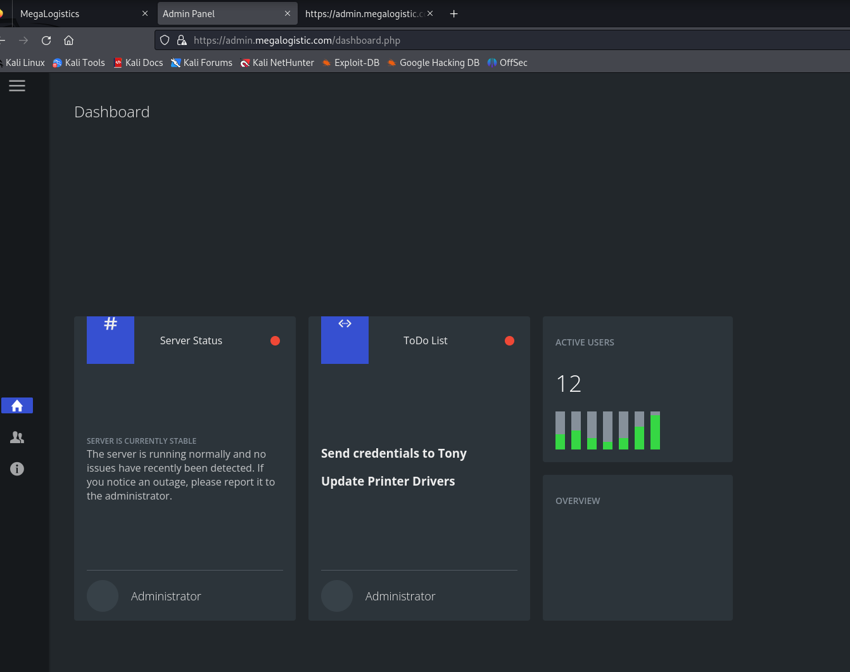Click the code arrows icon on ToDo card

(x=345, y=324)
